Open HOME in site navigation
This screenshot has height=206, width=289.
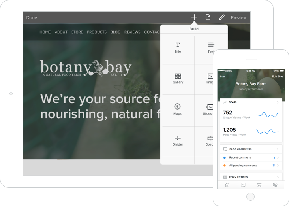pyautogui.click(x=45, y=32)
